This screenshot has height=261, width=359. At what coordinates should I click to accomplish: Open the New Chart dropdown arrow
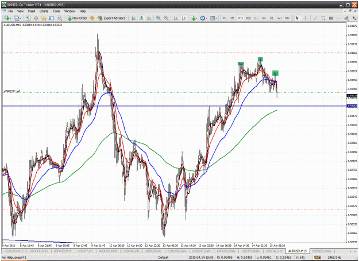click(10, 18)
